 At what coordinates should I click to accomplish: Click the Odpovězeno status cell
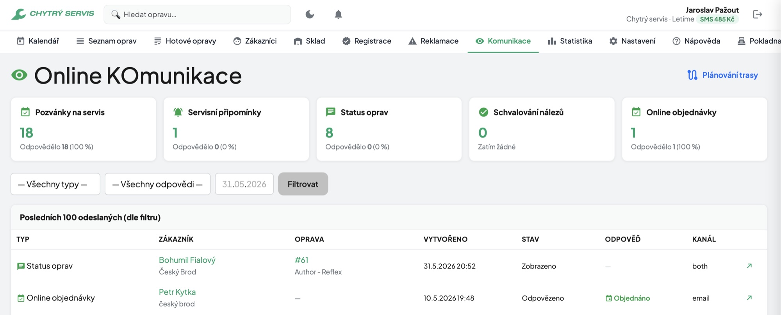coord(543,298)
